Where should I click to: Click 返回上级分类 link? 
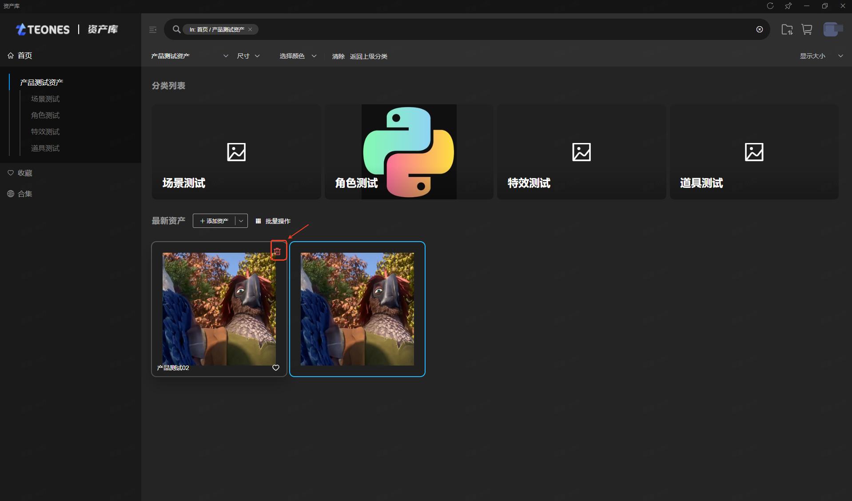coord(368,56)
